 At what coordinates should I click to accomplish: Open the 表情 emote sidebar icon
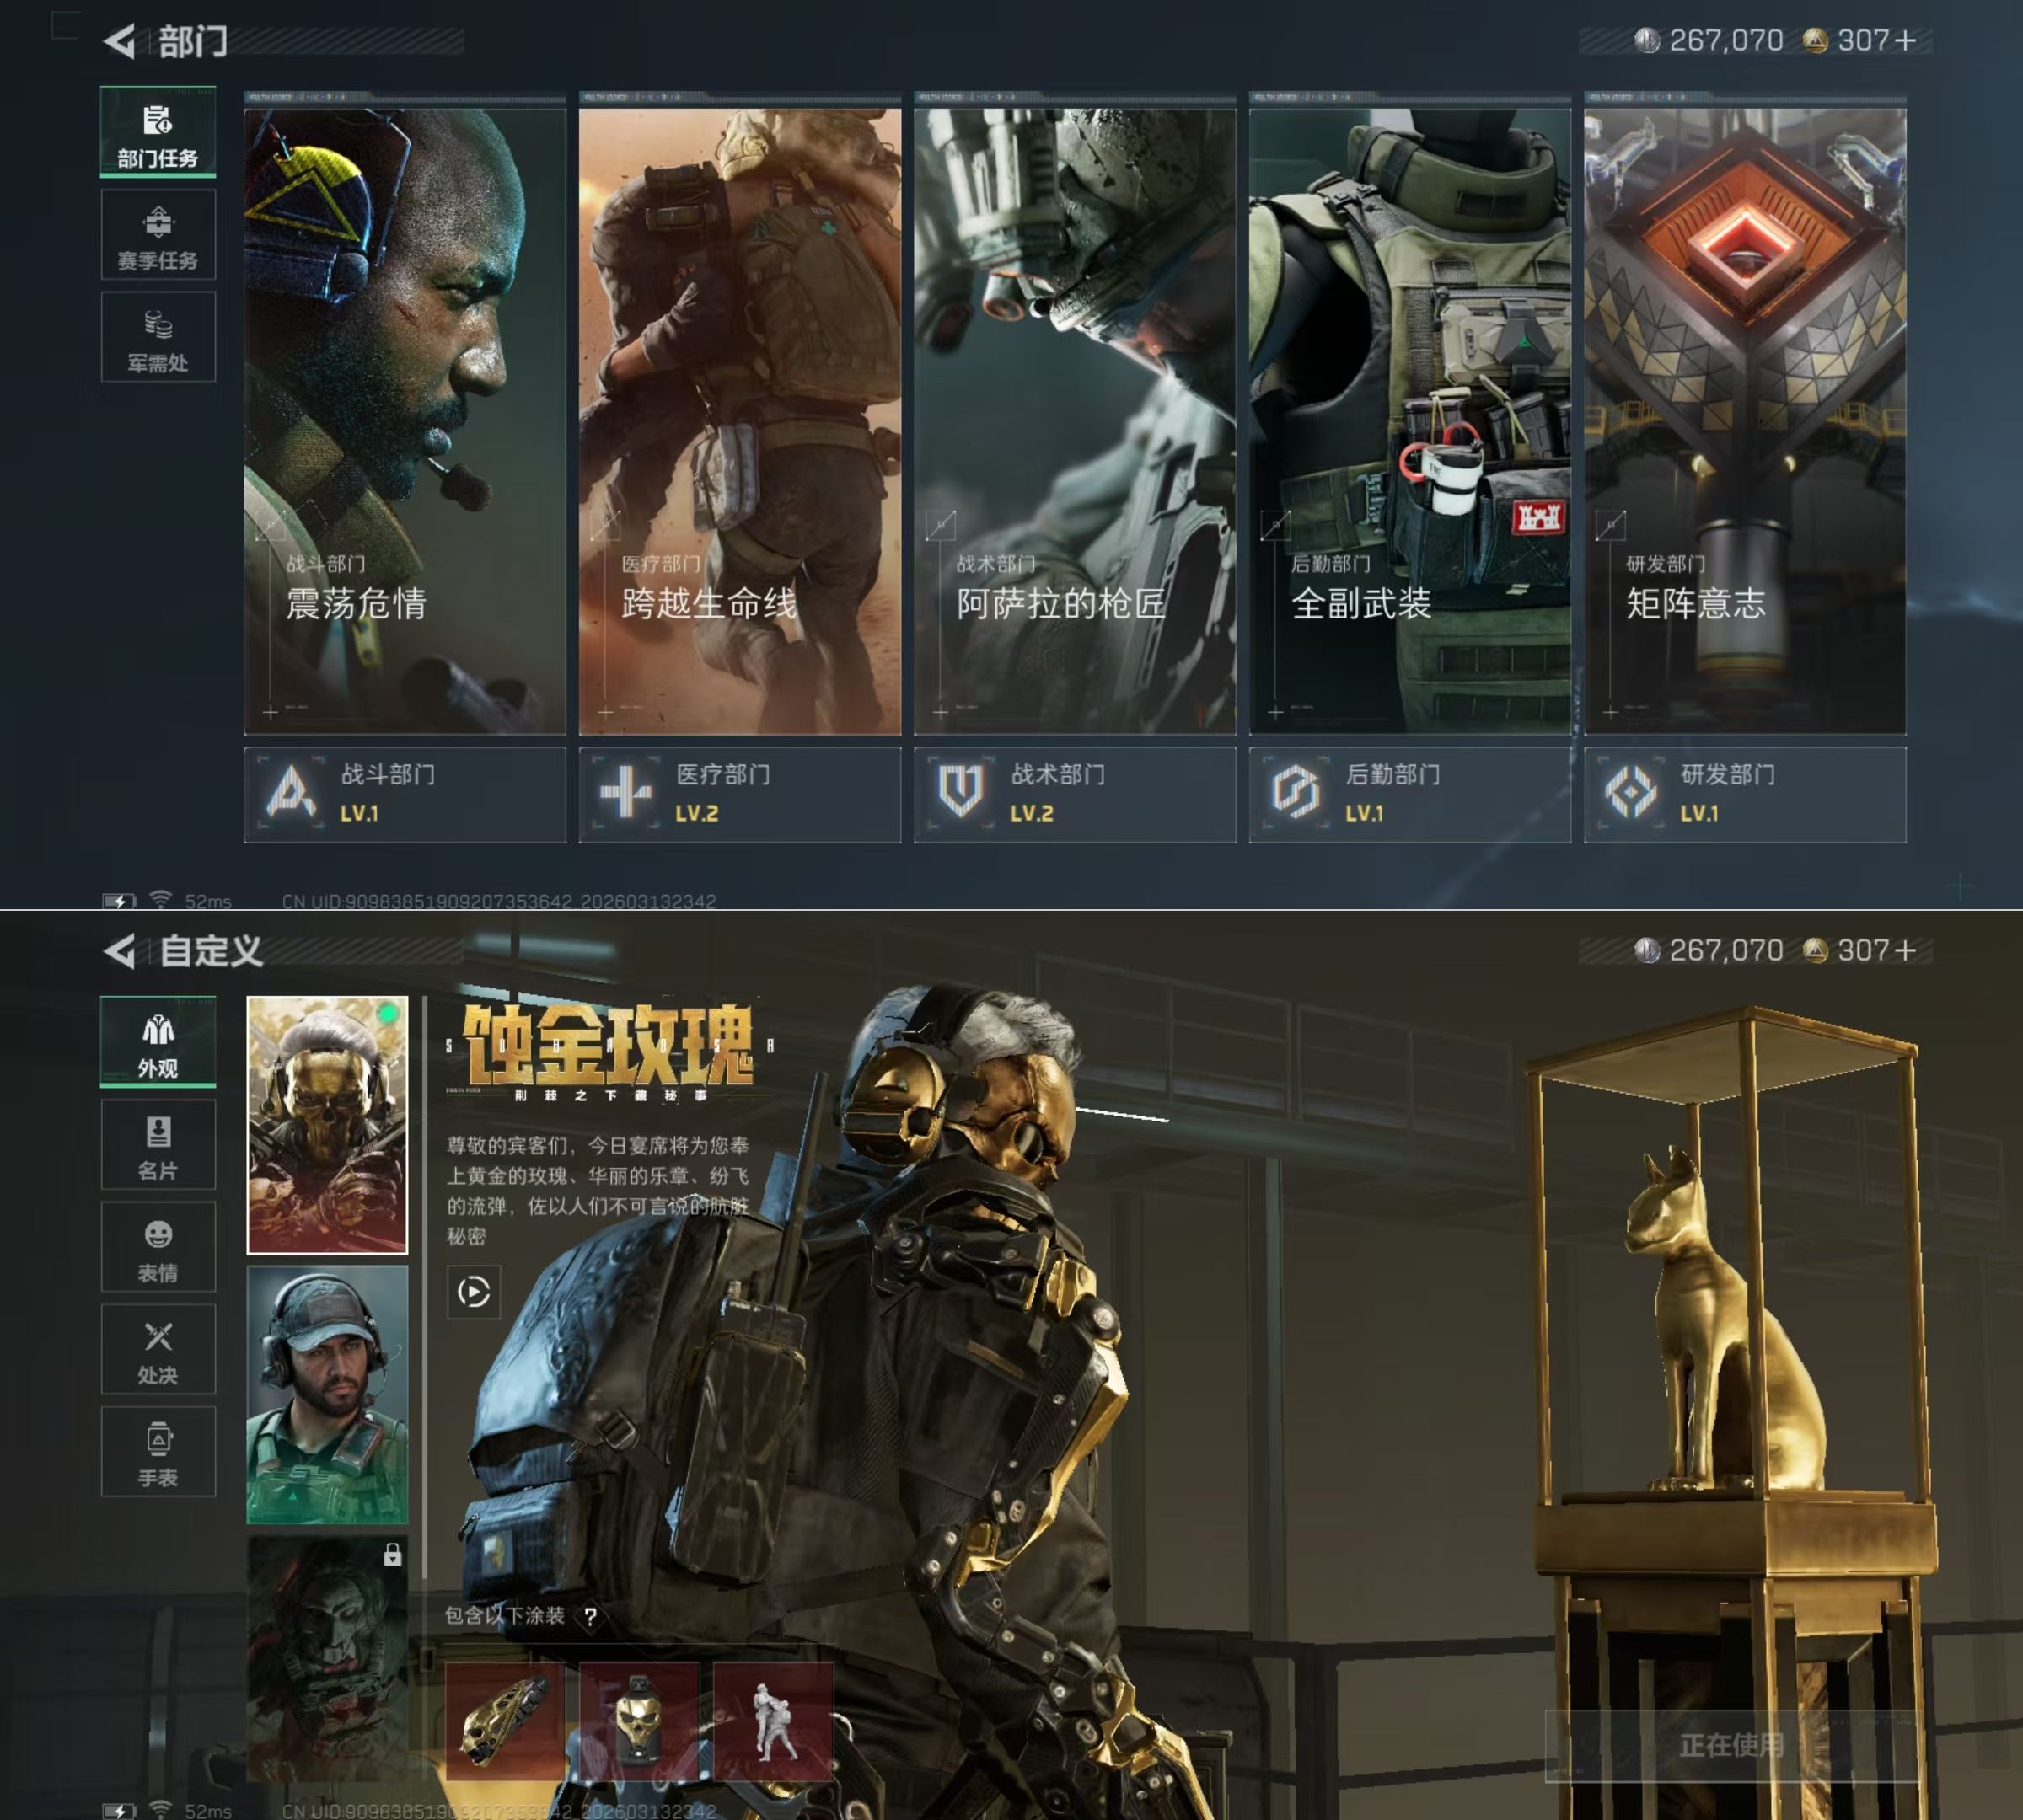(x=158, y=1248)
